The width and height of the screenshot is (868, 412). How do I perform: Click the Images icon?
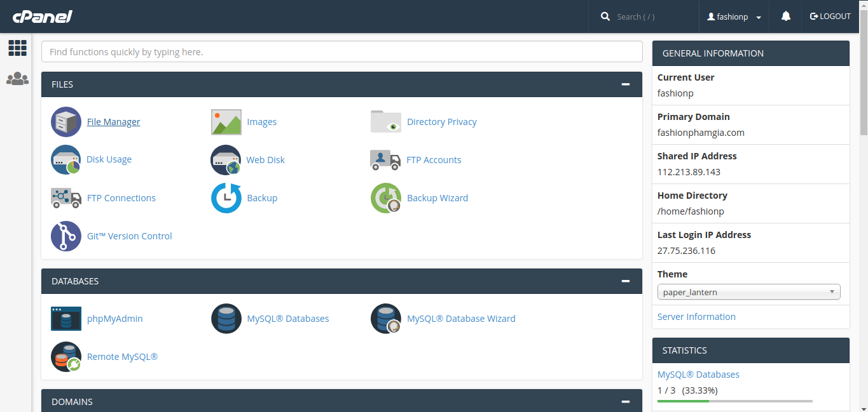click(x=226, y=122)
